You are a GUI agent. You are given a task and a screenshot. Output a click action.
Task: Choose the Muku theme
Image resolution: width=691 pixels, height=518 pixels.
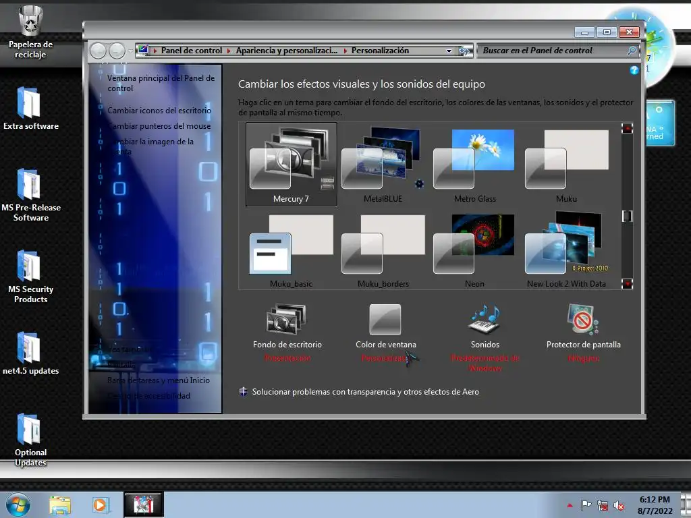tap(566, 165)
